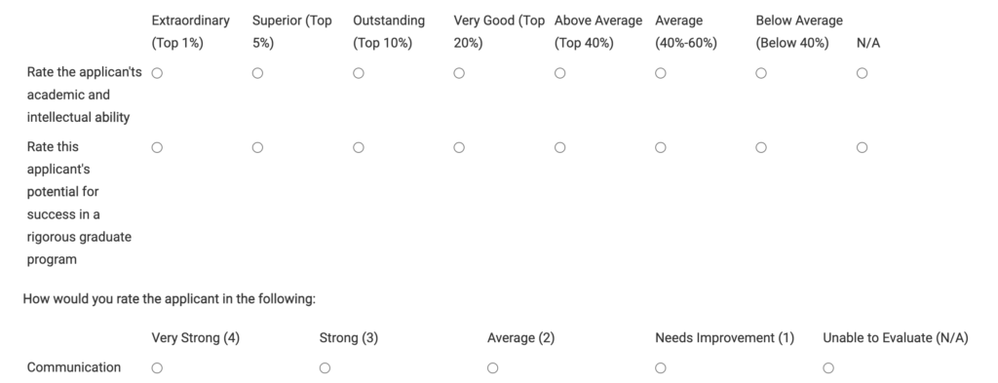Rate academic ability as Extraordinary (Top 1%)
The width and height of the screenshot is (998, 383).
coord(157,73)
